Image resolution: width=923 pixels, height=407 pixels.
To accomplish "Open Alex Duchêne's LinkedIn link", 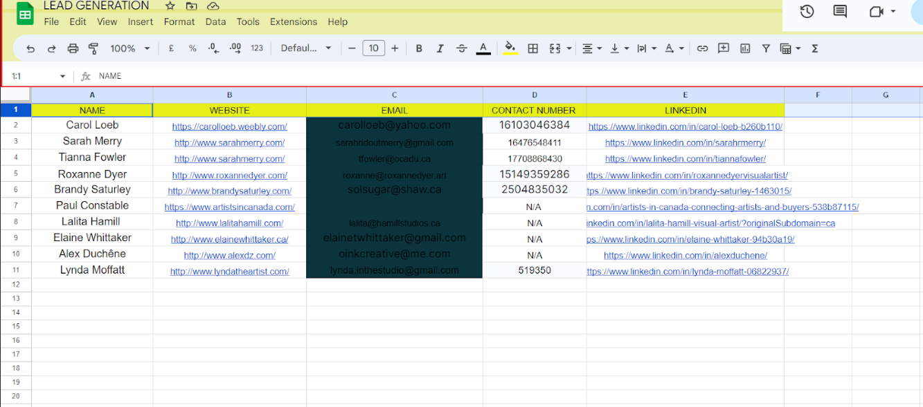I will pyautogui.click(x=685, y=256).
